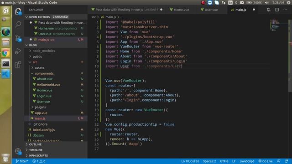Open the Search view in activity bar
The width and height of the screenshot is (292, 164).
pos(18,24)
